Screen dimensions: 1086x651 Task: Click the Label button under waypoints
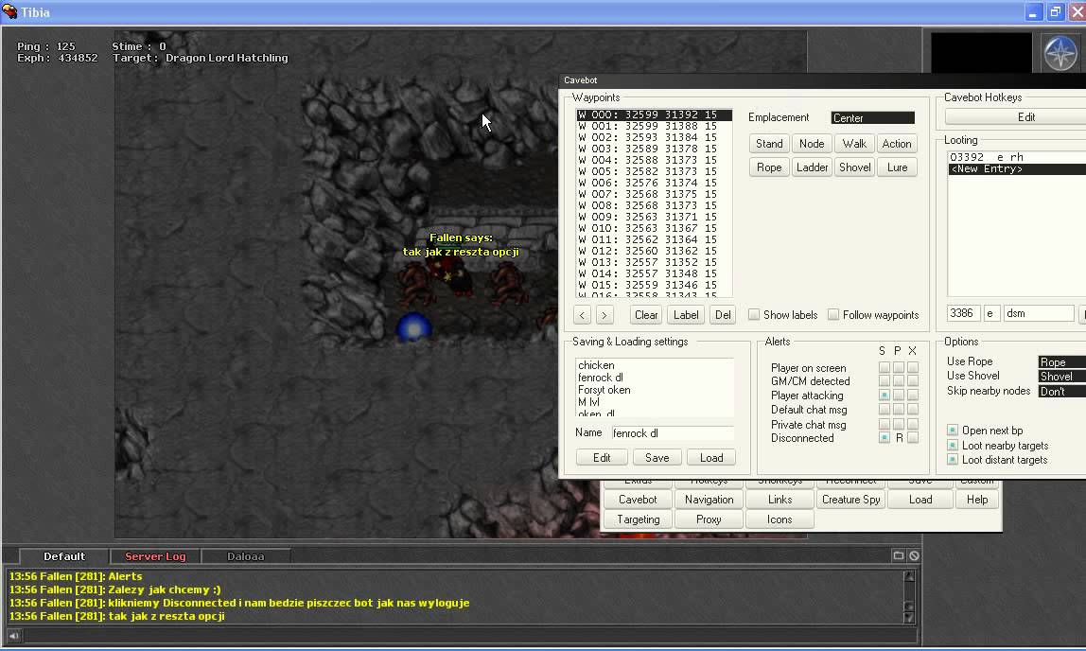coord(686,315)
